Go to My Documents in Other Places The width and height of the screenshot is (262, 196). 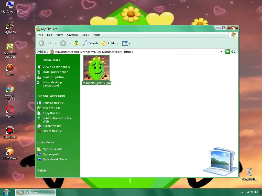(x=52, y=149)
